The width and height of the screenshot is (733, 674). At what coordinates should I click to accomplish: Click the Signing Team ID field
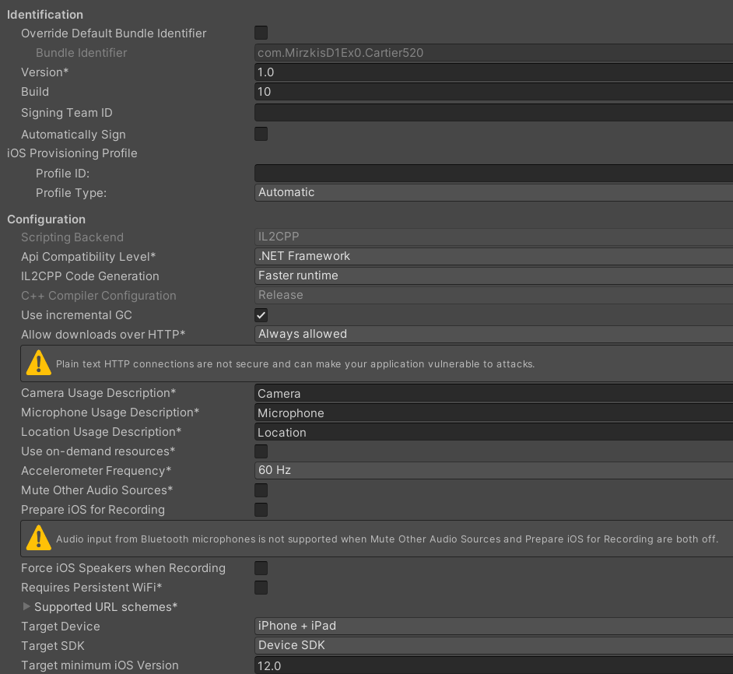point(493,113)
